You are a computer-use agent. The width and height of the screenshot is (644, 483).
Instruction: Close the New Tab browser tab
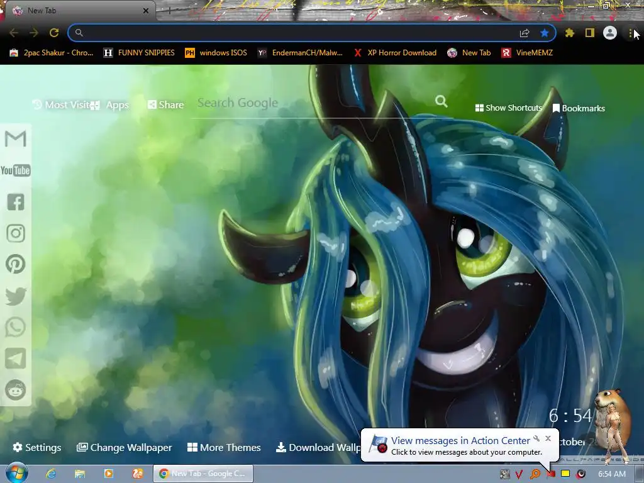point(145,11)
